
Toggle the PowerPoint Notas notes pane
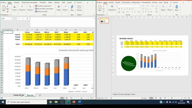[x=144, y=98]
